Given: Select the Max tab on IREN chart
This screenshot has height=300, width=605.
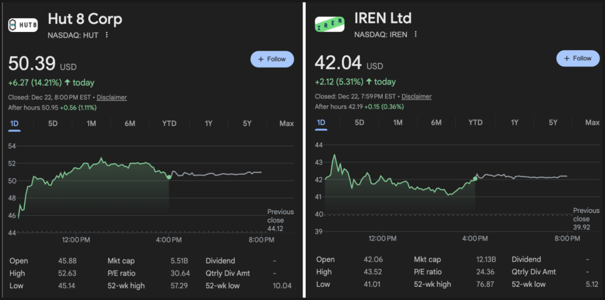Looking at the screenshot, I should (592, 123).
